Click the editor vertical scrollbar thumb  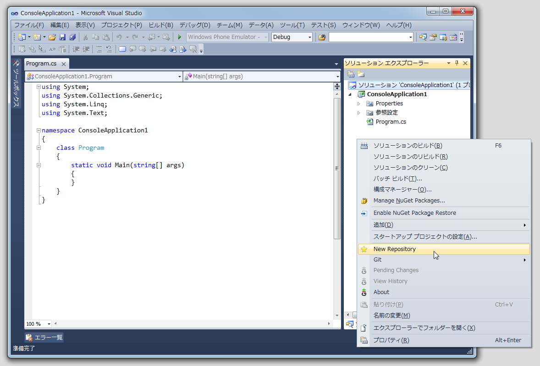tap(337, 168)
